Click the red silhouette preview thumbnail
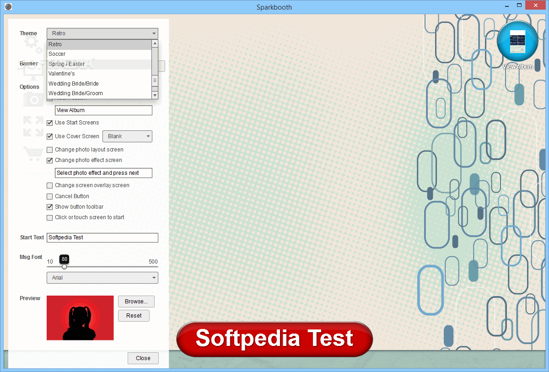Viewport: 549px width, 372px height. (x=80, y=318)
